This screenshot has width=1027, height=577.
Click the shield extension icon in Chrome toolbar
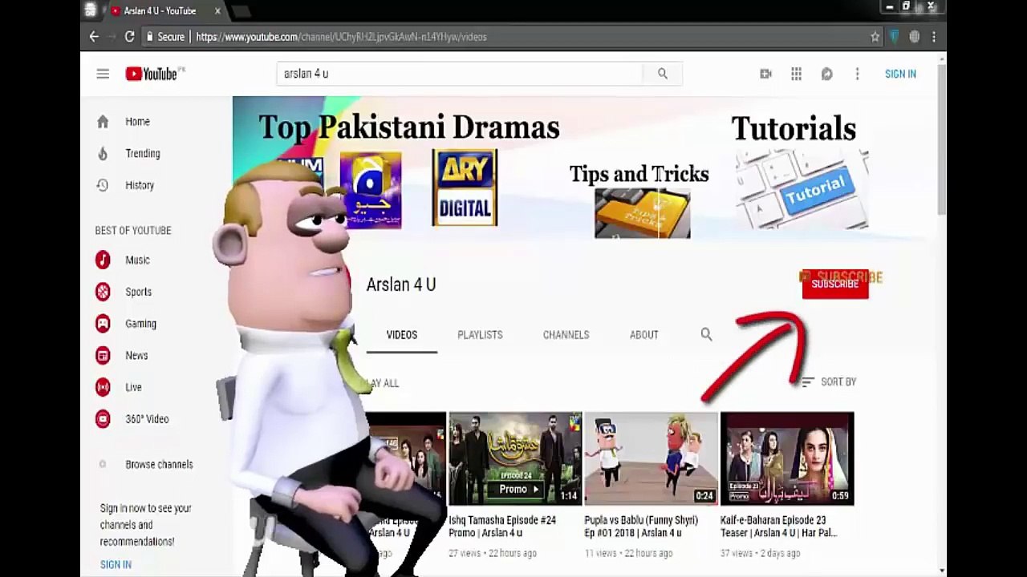(x=895, y=37)
